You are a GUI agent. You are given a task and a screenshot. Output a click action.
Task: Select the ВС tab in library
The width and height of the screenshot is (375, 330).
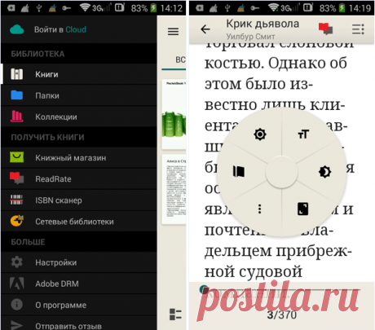point(180,59)
